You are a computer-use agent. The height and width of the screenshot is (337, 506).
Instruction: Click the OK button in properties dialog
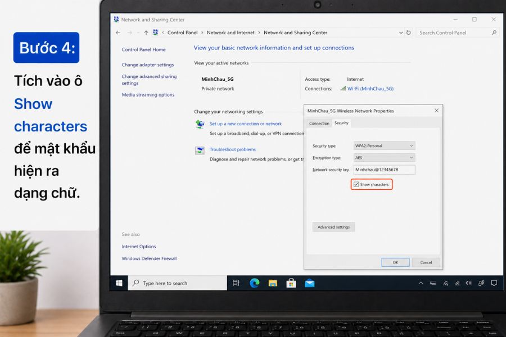coord(395,262)
